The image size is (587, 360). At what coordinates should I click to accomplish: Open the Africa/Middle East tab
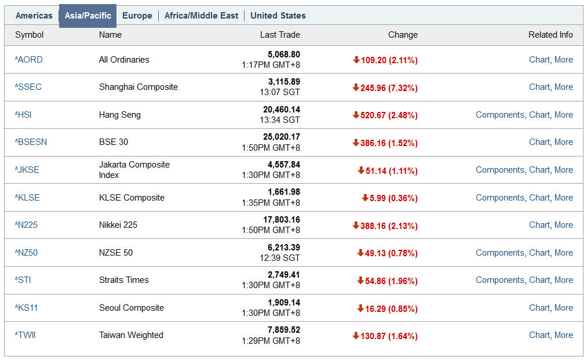[x=201, y=16]
